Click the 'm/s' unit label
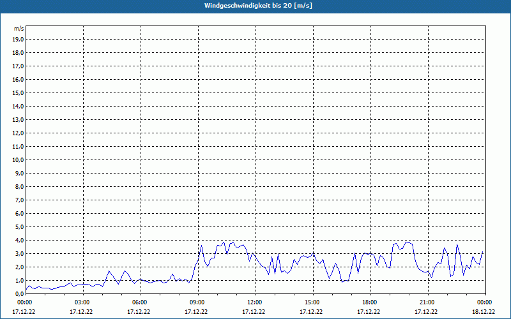The width and height of the screenshot is (511, 319). coord(19,29)
